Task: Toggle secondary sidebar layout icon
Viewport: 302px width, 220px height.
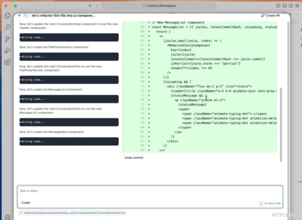Action: point(291,6)
